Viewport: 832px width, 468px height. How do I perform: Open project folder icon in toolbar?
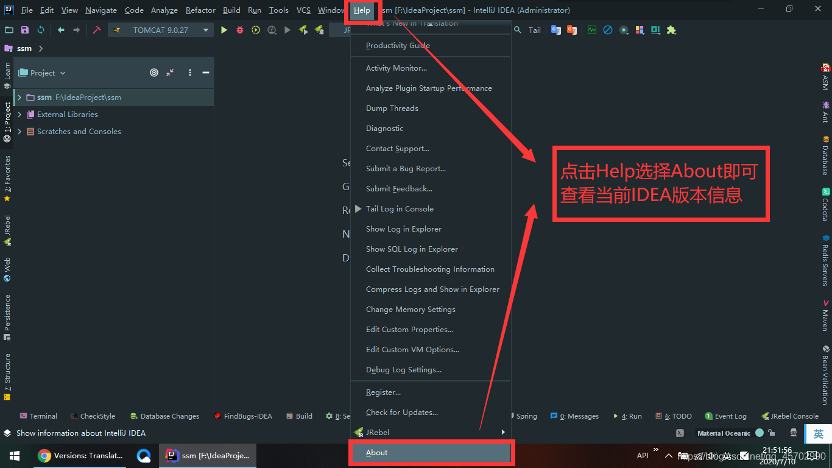point(9,30)
